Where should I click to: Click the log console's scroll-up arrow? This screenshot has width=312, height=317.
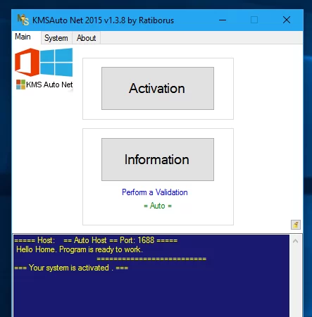pyautogui.click(x=295, y=241)
